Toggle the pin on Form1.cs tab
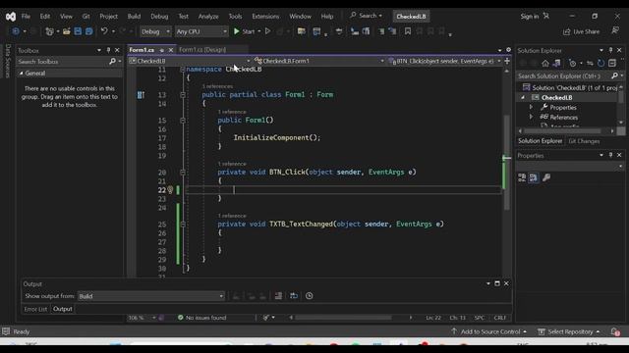629x353 pixels. 161,50
